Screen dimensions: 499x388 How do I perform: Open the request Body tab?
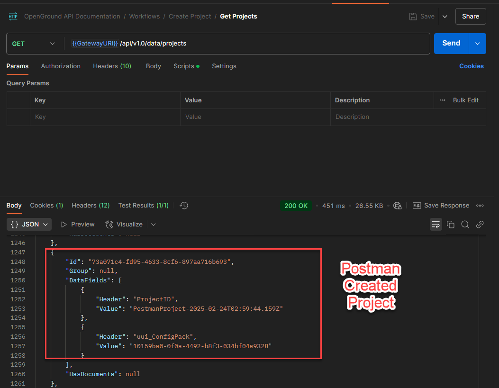(154, 66)
